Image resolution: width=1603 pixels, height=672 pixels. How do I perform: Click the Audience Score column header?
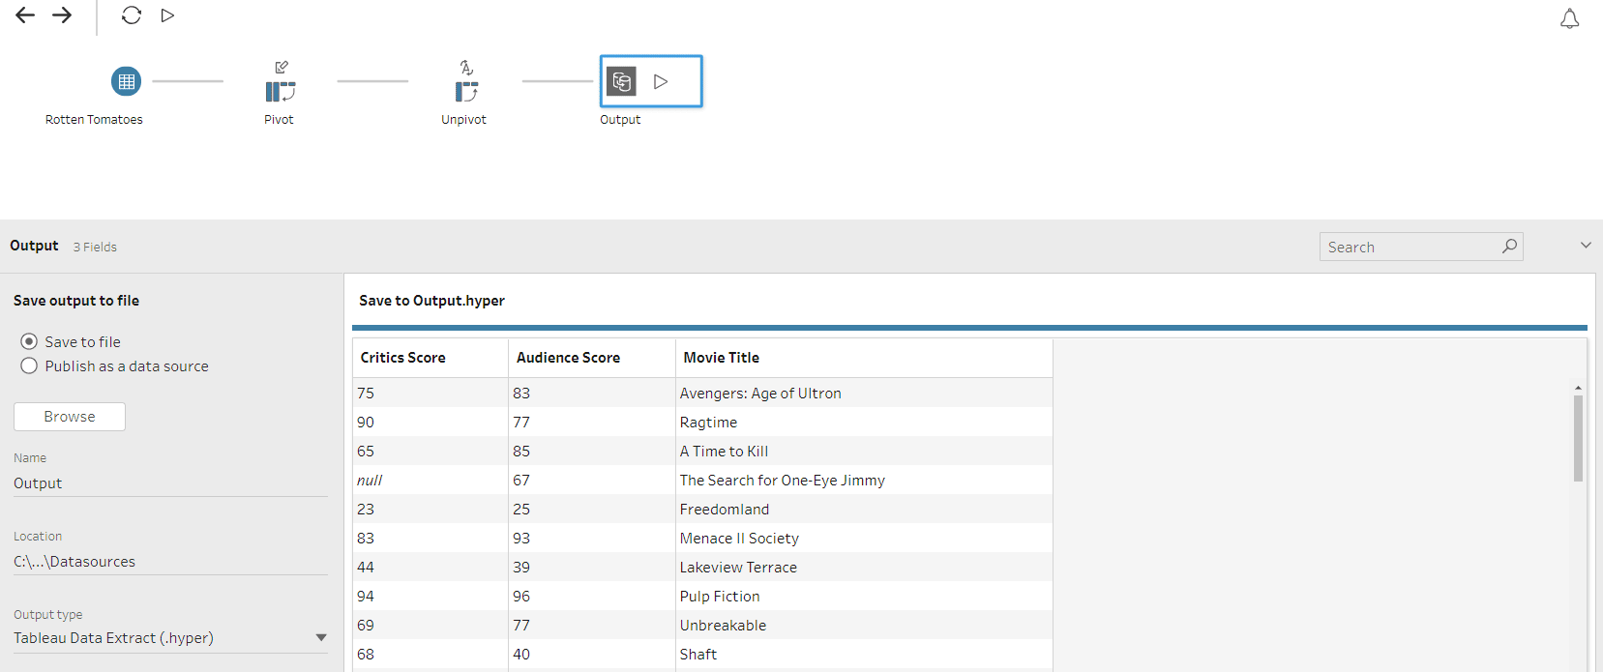coord(591,358)
